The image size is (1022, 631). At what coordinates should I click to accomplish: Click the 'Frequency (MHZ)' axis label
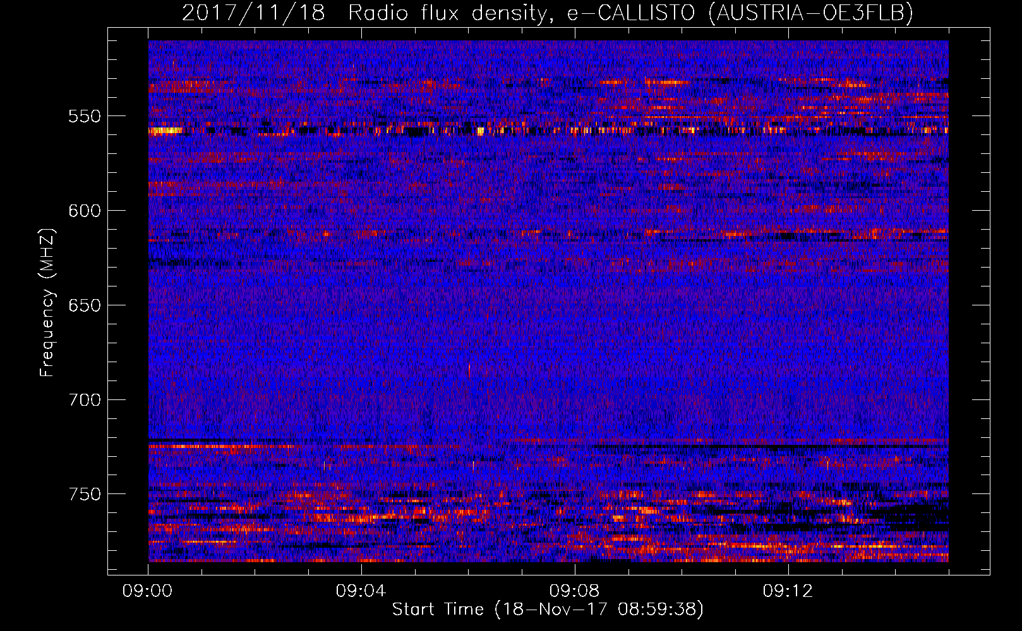point(47,303)
